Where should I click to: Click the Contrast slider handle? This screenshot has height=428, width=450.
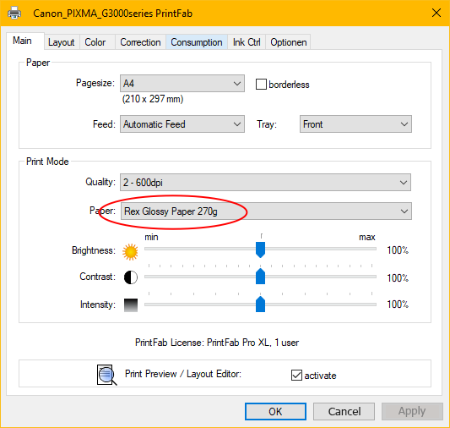pyautogui.click(x=260, y=277)
